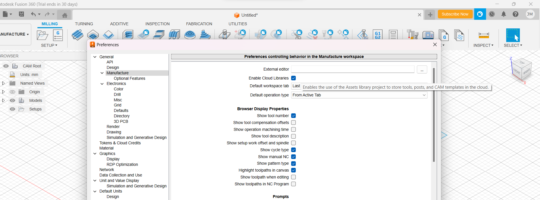Open the Machine Library icon

(428, 35)
